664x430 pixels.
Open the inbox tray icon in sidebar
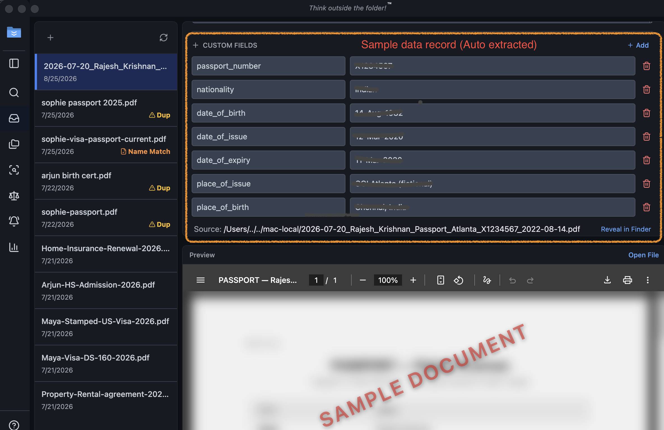click(14, 118)
